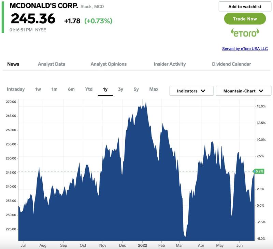Select the Intraday time range
This screenshot has width=273, height=249.
tap(16, 89)
